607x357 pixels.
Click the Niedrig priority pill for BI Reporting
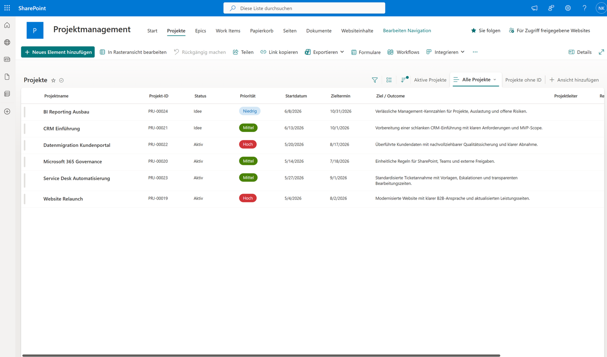[x=250, y=111]
